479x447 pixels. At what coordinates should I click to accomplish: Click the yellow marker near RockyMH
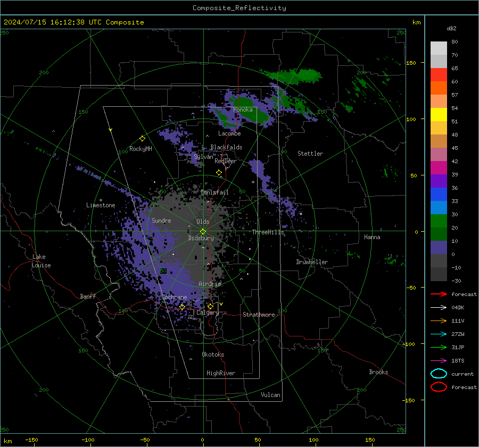(142, 139)
